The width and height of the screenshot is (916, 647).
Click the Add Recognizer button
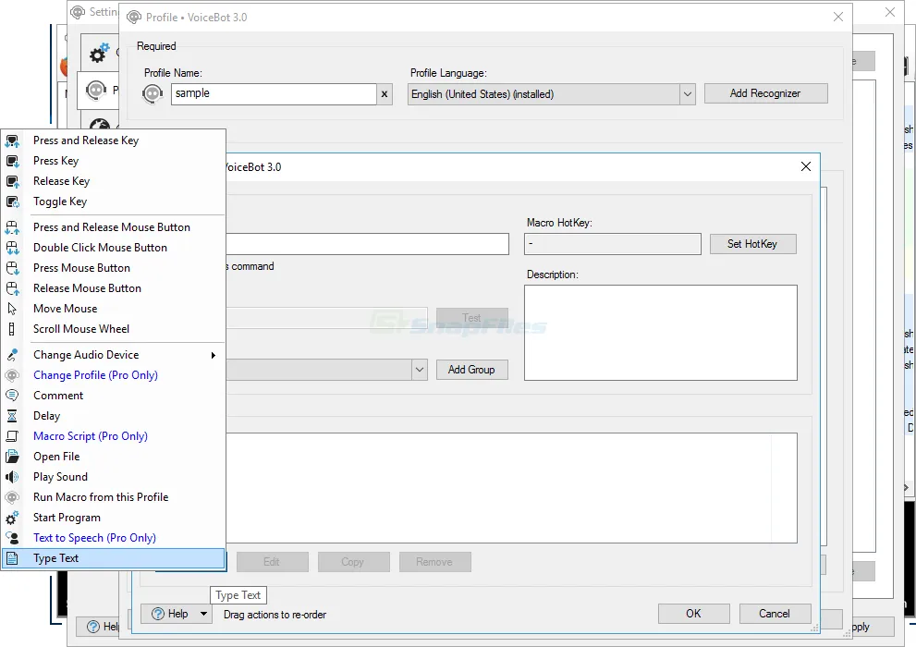tap(766, 93)
